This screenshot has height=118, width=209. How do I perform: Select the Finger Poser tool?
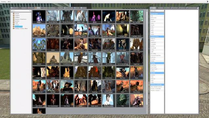click(157, 69)
